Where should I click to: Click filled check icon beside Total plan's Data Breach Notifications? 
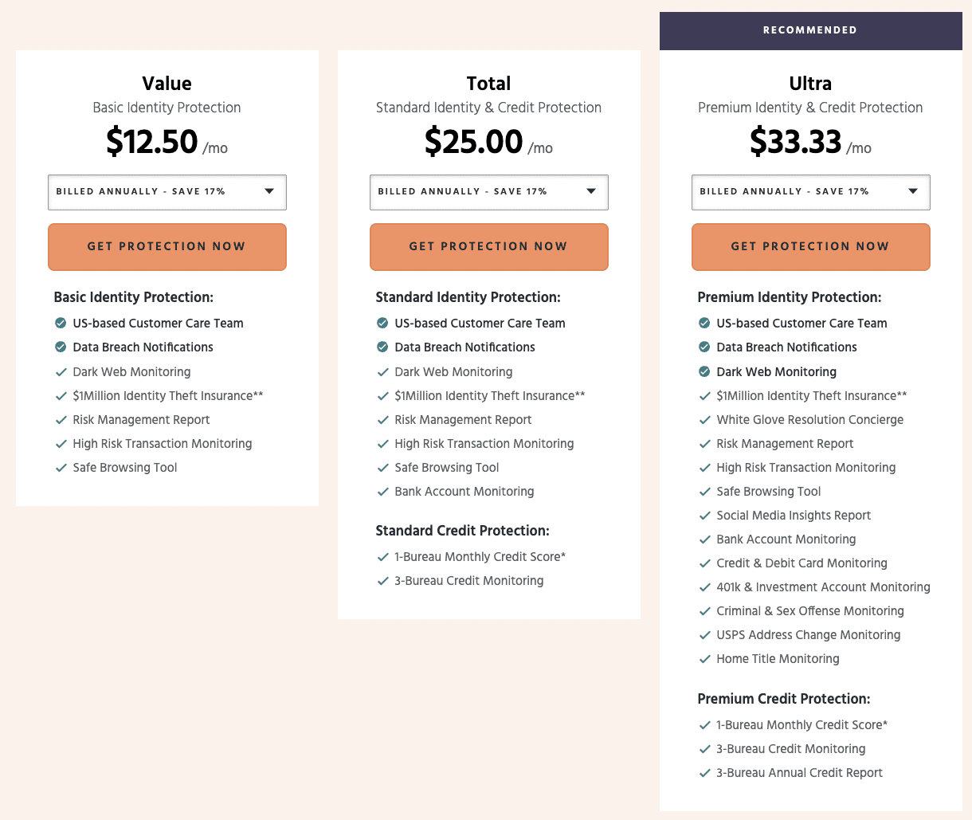coord(382,347)
